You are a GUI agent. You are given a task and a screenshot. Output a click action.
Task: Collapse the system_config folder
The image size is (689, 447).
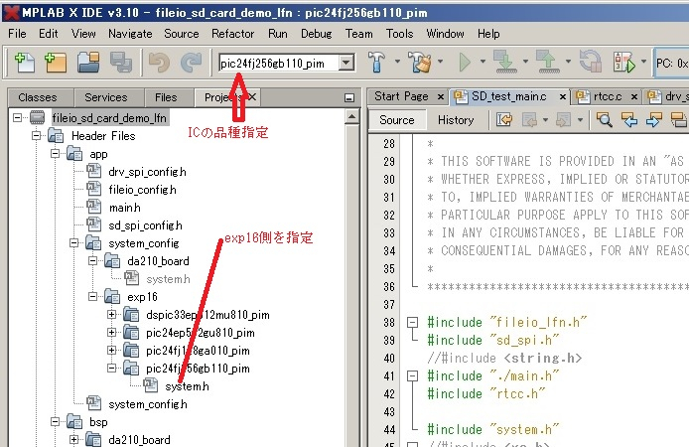point(73,242)
